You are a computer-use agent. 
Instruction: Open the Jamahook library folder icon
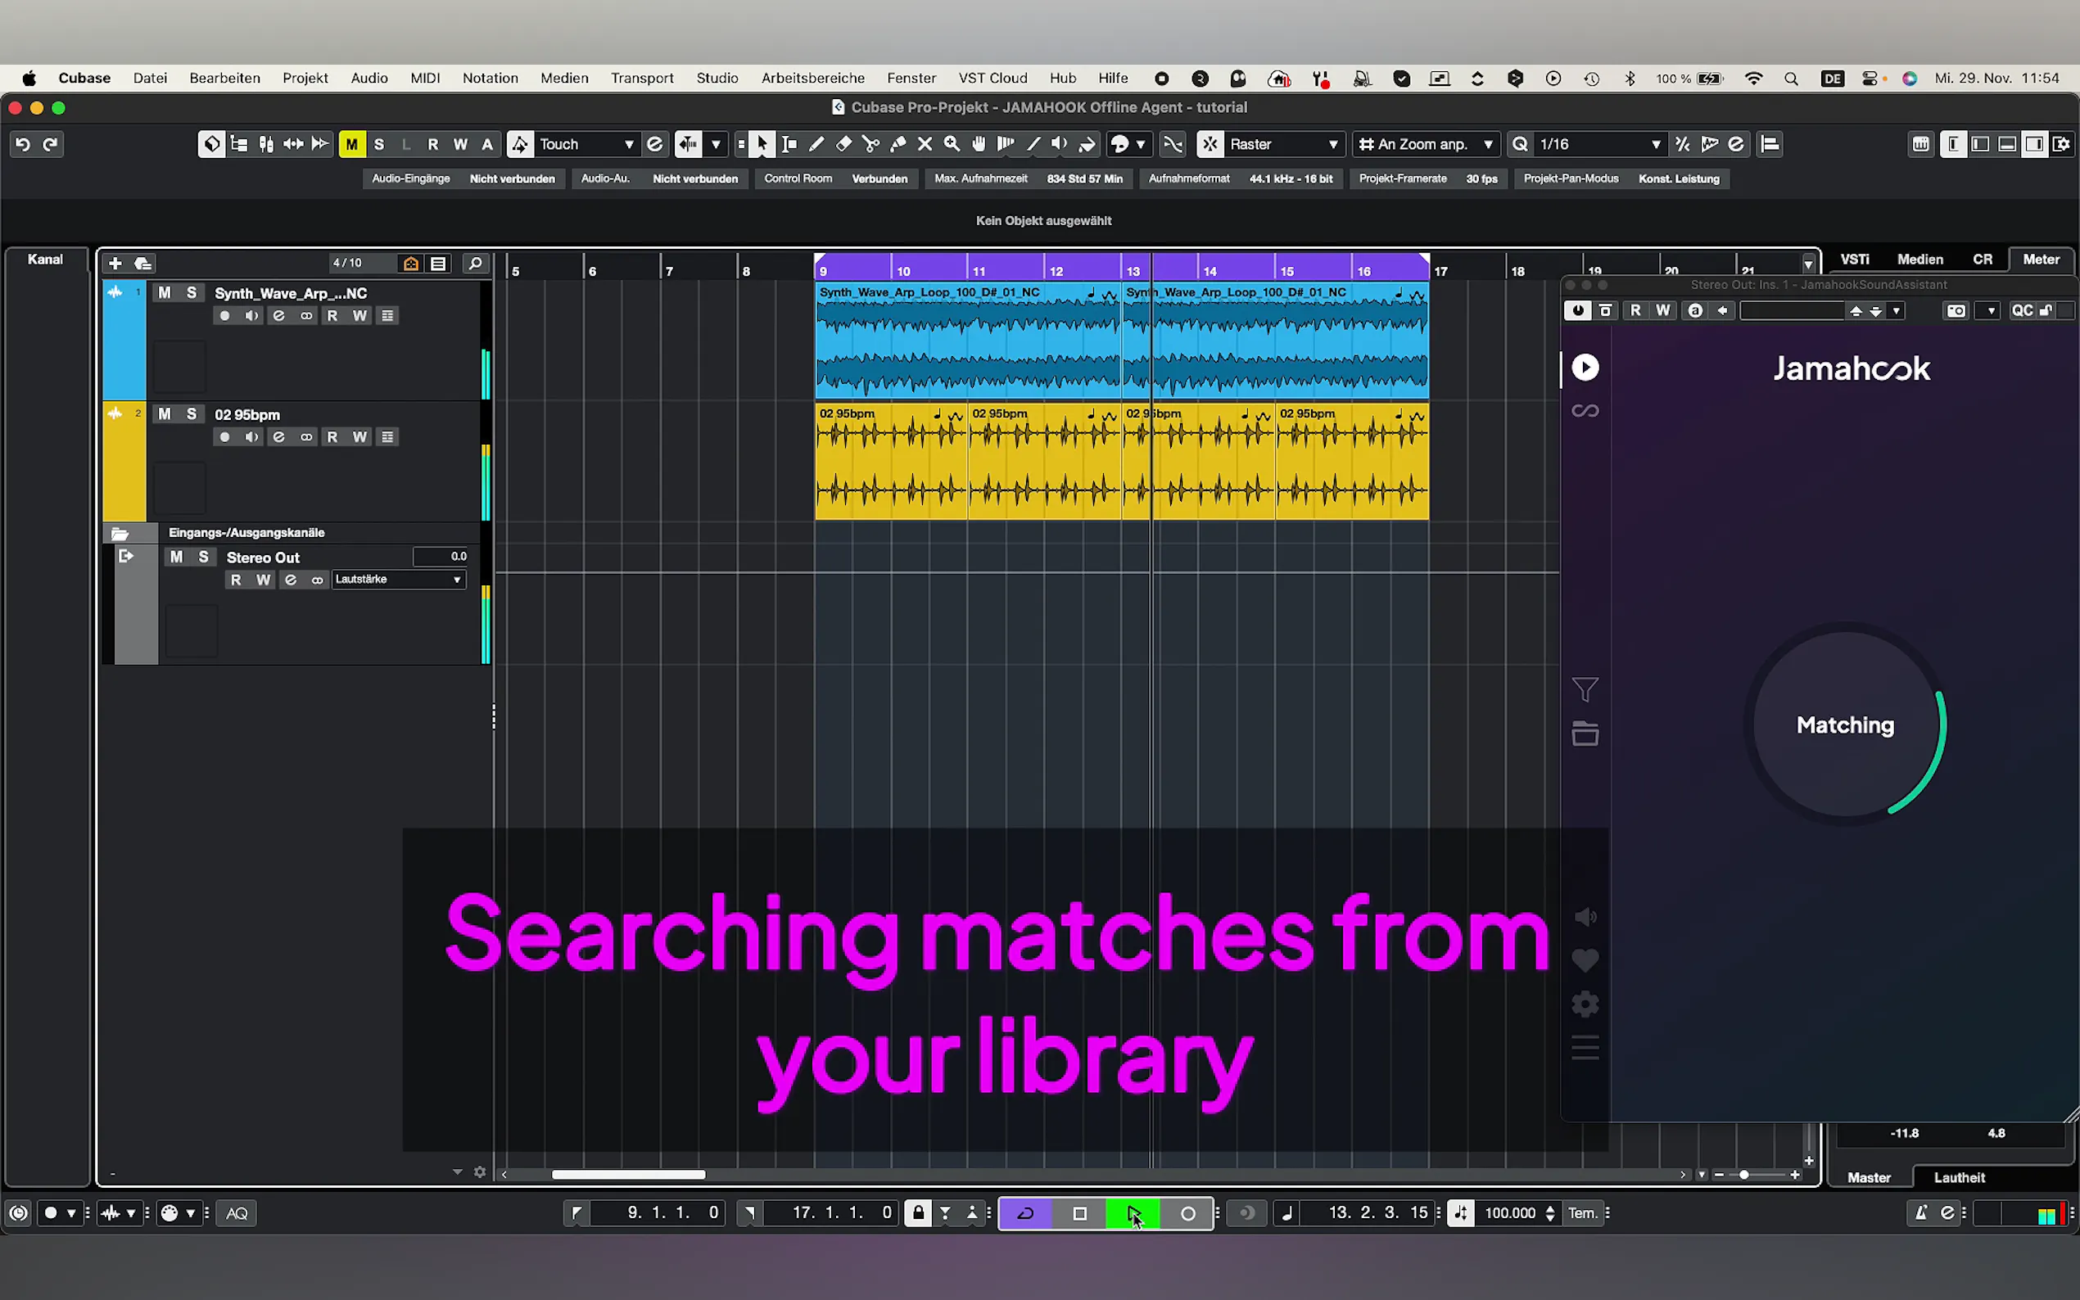1585,734
